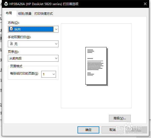Click the 页序(R): label
This screenshot has height=138, width=151.
[13, 52]
